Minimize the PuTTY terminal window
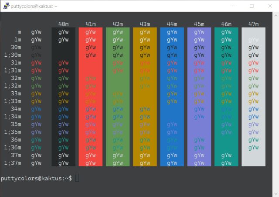279x197 pixels. point(231,6)
